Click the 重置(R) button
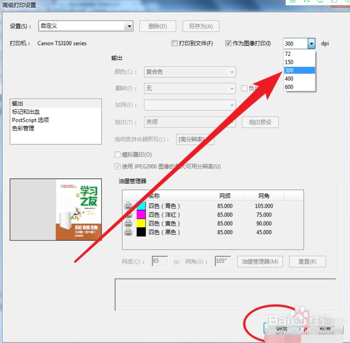The image size is (350, 343). (x=308, y=261)
